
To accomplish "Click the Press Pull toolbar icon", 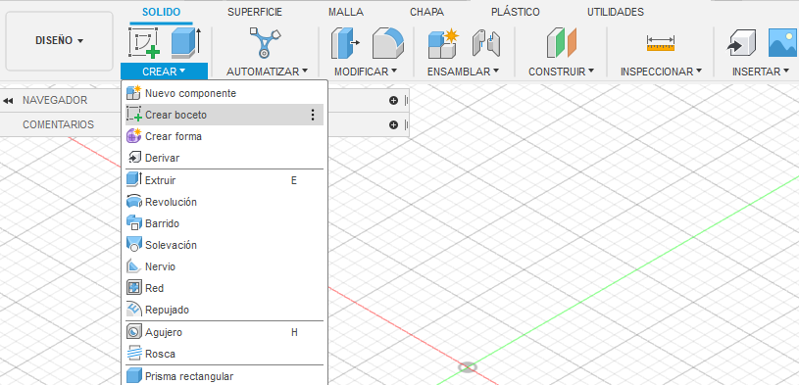I will coord(345,43).
